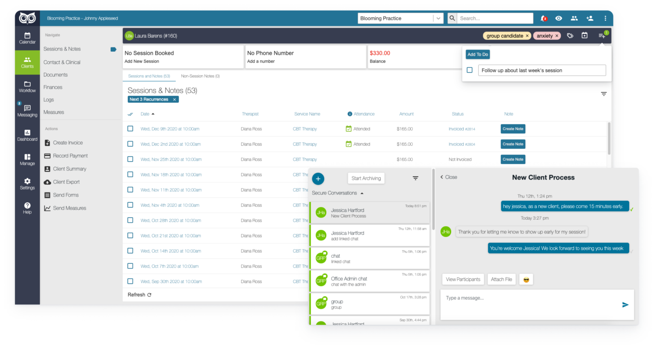Screen dimensions: 657x357
Task: Click the emoji picker button
Action: 526,280
